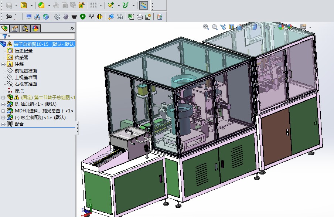This screenshot has height=217, width=334.
Task: Click the binoculars Find icon
Action: coord(119,16)
